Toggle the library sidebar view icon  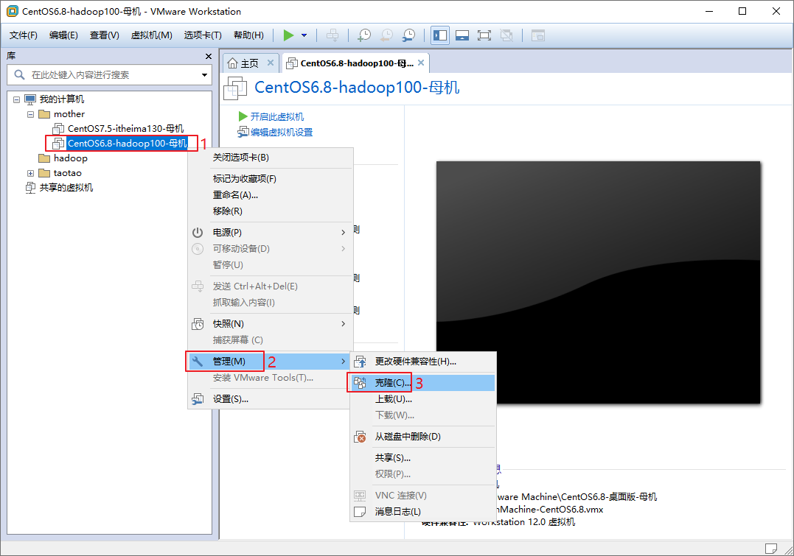click(440, 35)
